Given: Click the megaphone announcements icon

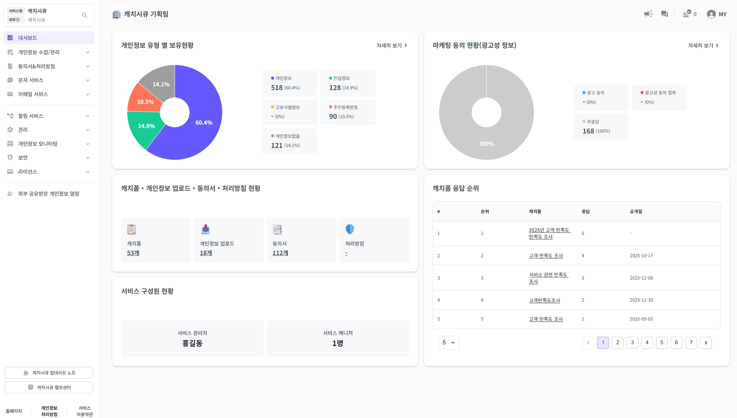Looking at the screenshot, I should [648, 14].
